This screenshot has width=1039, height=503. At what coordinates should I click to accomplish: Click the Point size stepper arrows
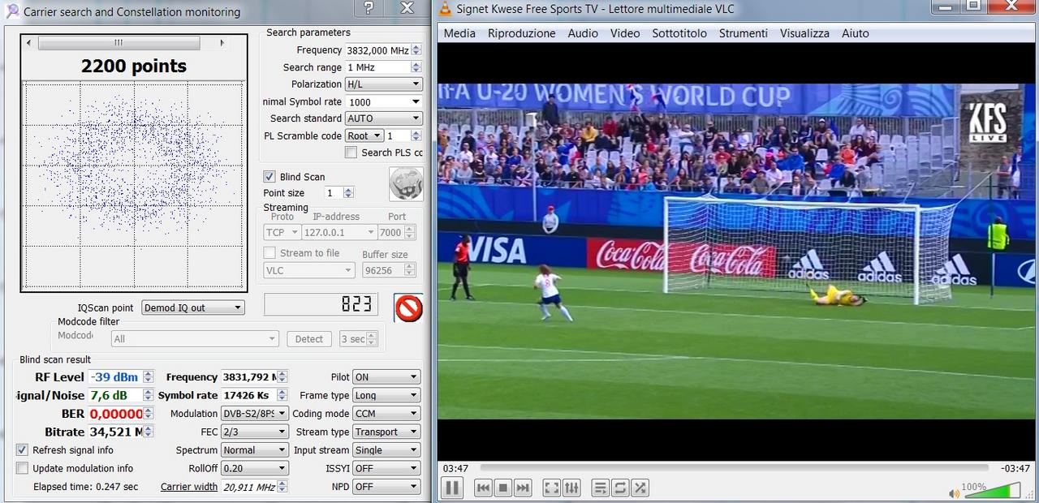[348, 193]
